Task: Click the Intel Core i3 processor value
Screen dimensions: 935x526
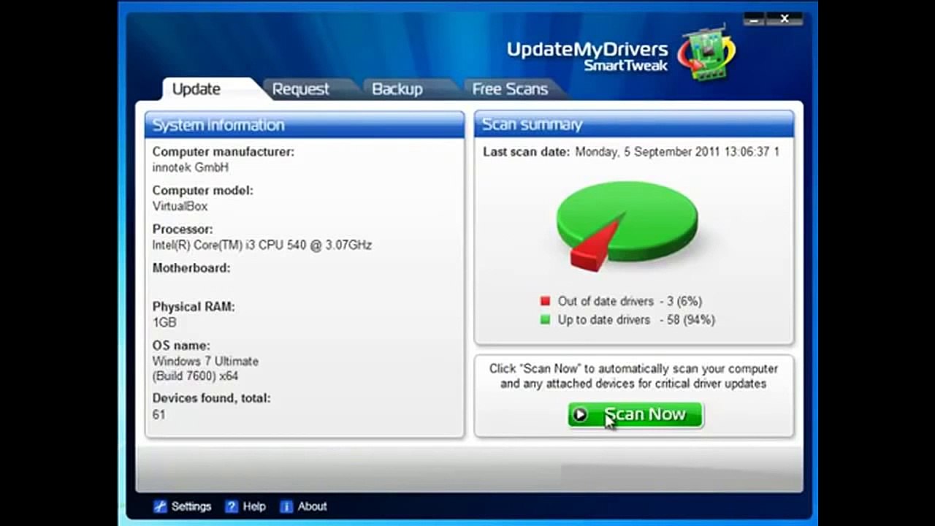Action: pyautogui.click(x=262, y=245)
